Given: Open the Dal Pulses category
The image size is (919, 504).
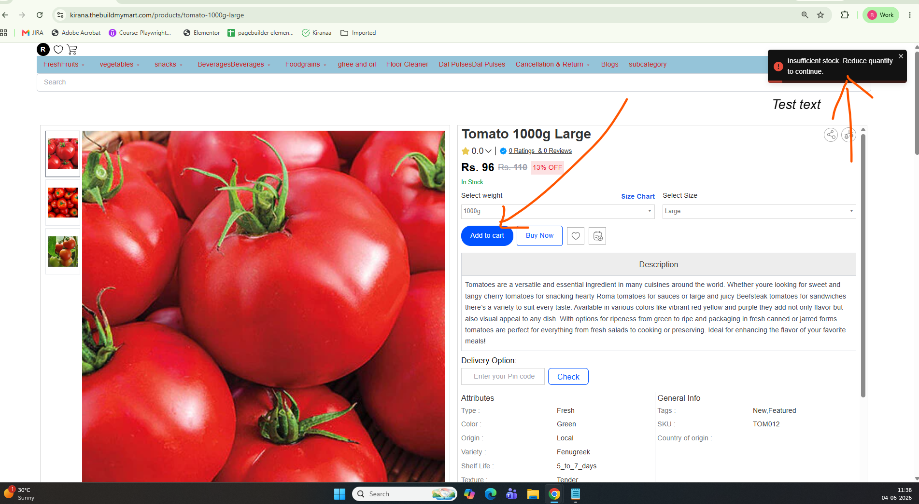Looking at the screenshot, I should (x=472, y=65).
